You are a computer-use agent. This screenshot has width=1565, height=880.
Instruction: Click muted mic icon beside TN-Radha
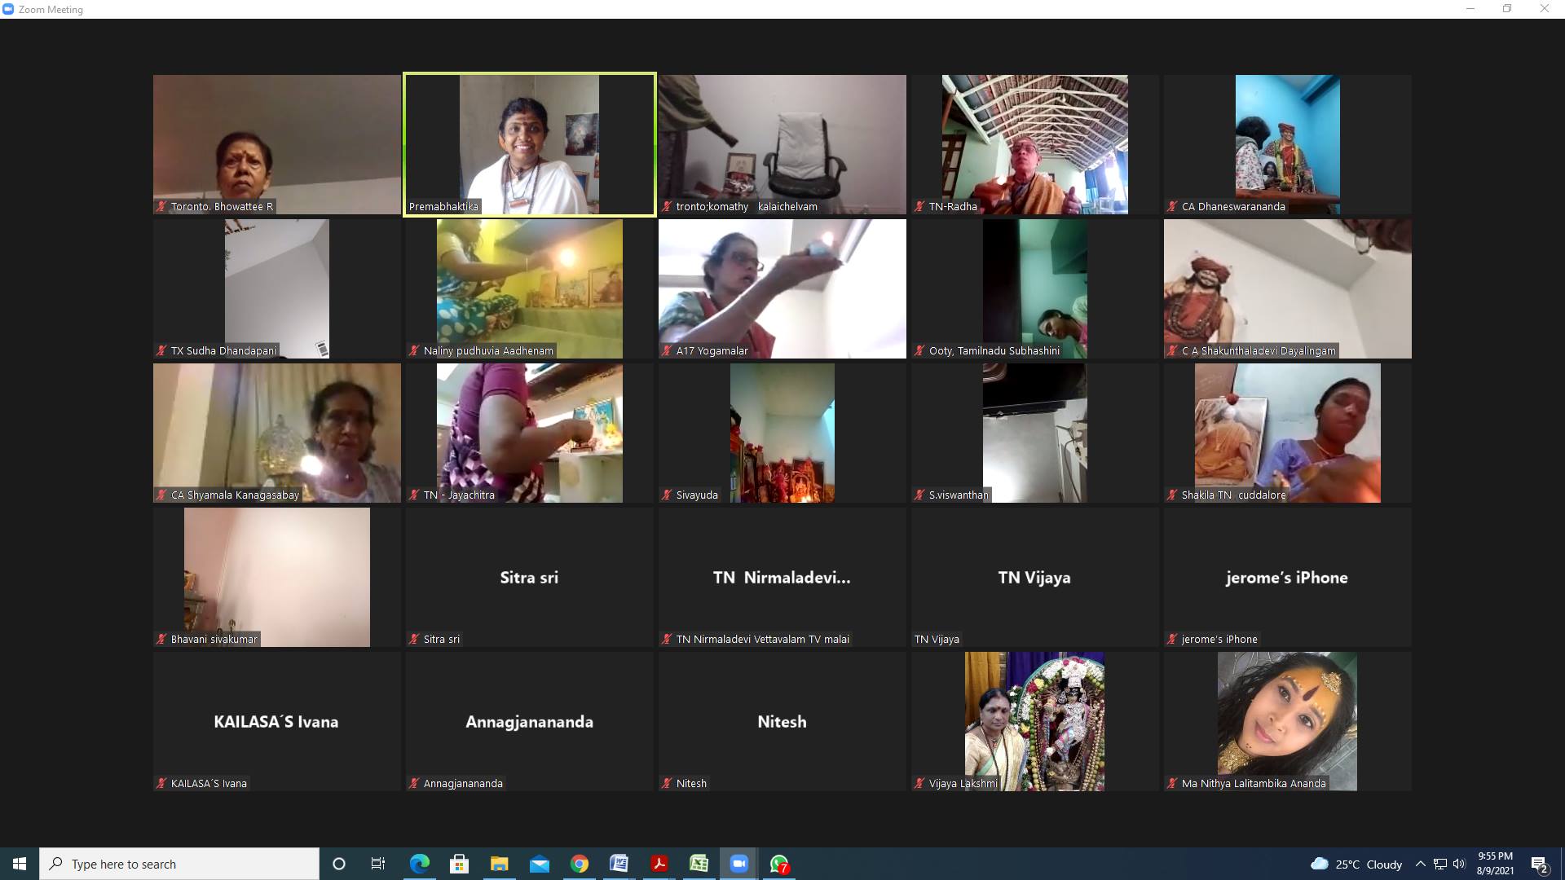tap(920, 207)
